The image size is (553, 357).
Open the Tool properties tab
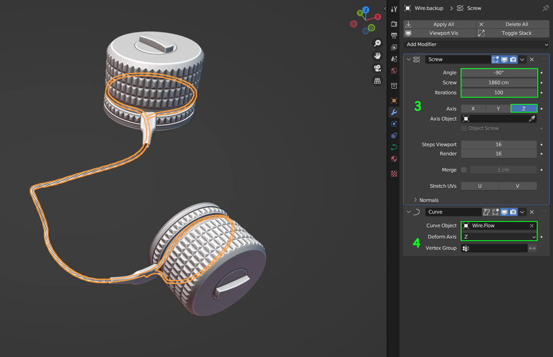click(394, 10)
